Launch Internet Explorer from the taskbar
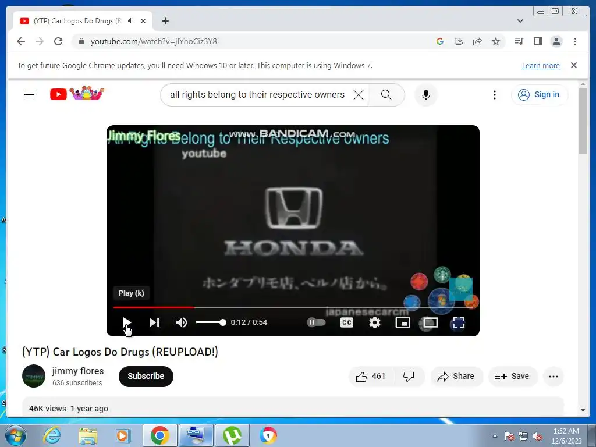Viewport: 596px width, 447px height. coord(52,435)
